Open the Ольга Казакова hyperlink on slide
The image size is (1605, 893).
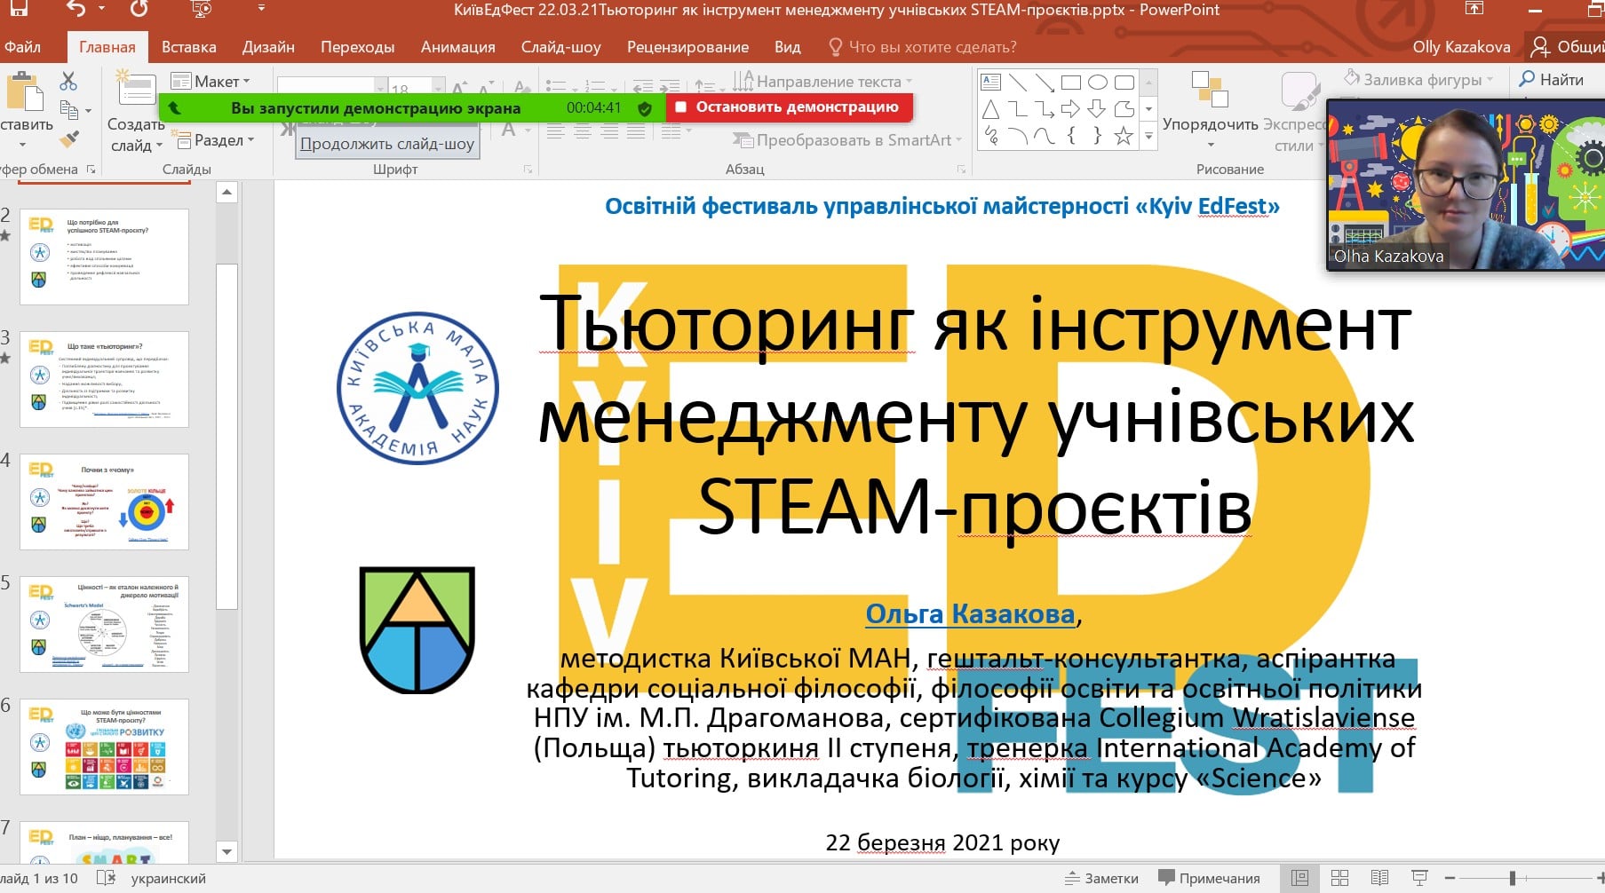[x=970, y=613]
